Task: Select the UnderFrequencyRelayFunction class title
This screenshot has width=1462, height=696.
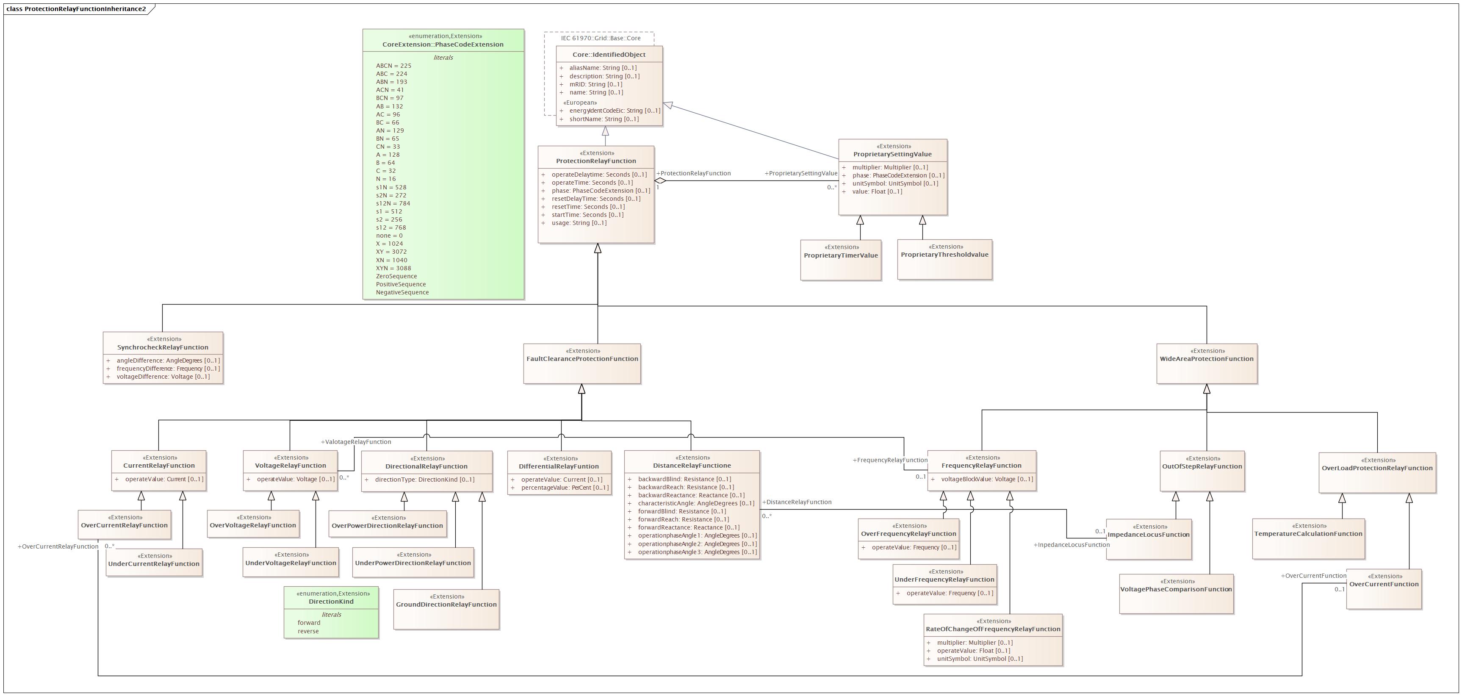Action: (x=944, y=580)
